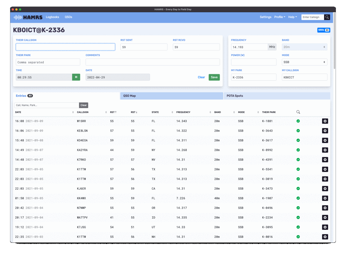The height and width of the screenshot is (256, 346).
Task: Click the Clear link beside Save
Action: coord(201,77)
